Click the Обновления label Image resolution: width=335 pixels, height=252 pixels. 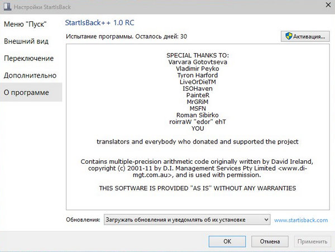click(83, 220)
